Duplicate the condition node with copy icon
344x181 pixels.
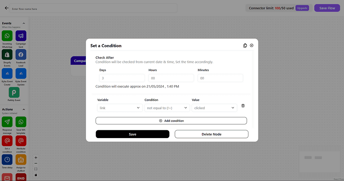(x=245, y=46)
